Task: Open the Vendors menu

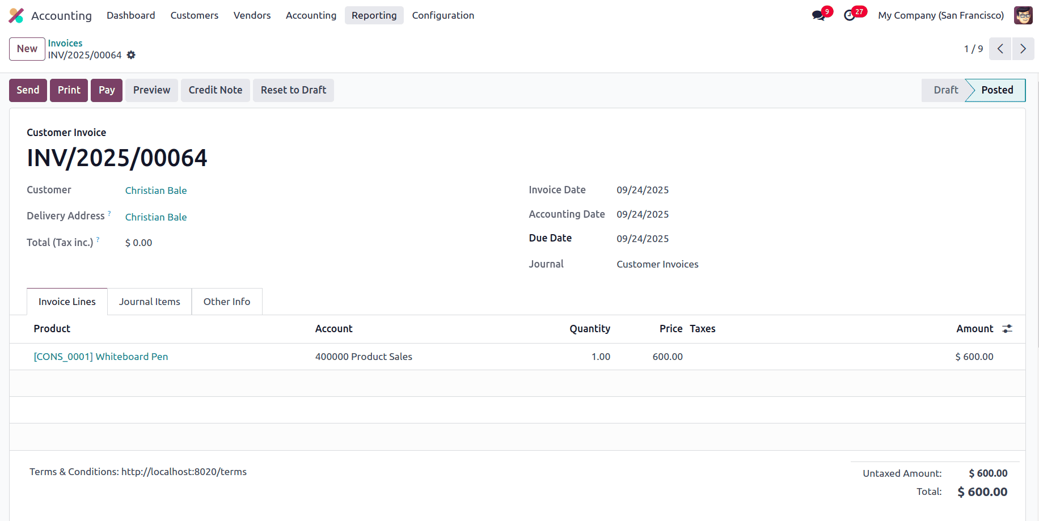Action: click(x=252, y=15)
